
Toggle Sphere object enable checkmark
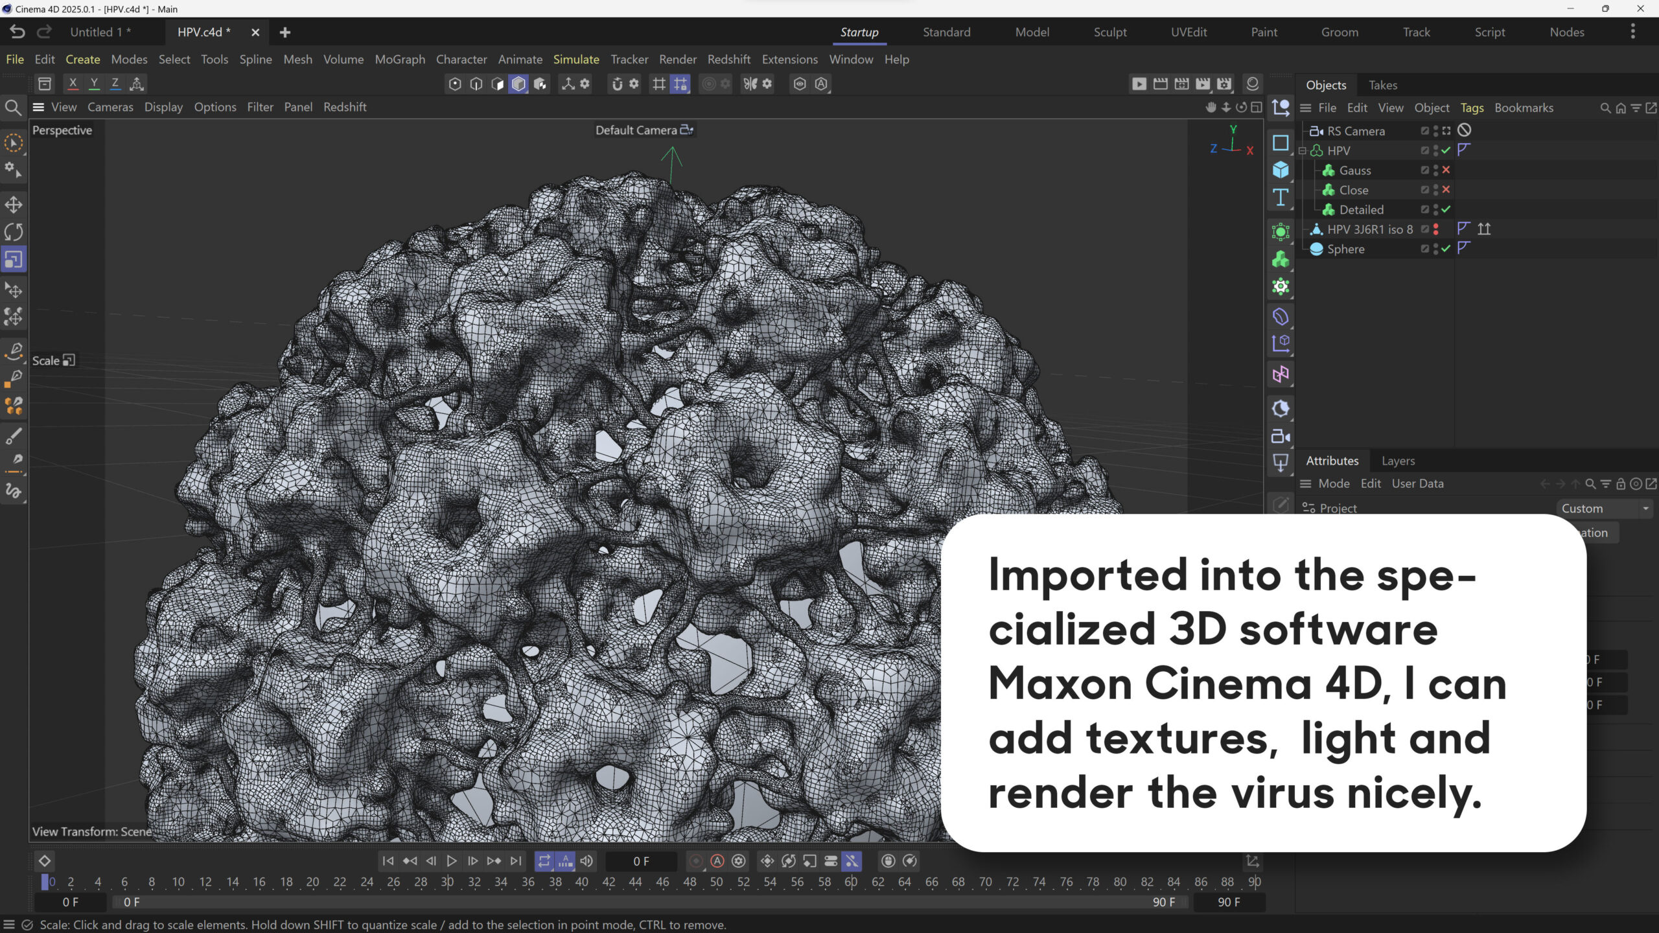1446,249
